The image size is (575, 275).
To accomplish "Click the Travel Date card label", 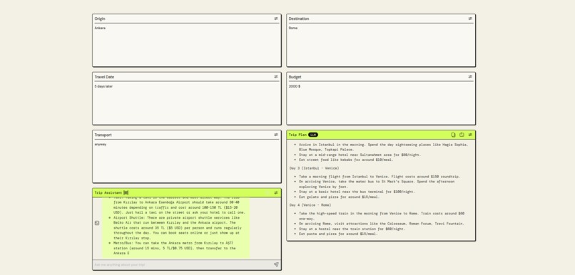I will click(104, 77).
